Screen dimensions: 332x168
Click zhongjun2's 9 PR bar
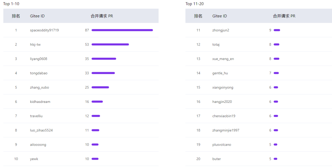277,30
